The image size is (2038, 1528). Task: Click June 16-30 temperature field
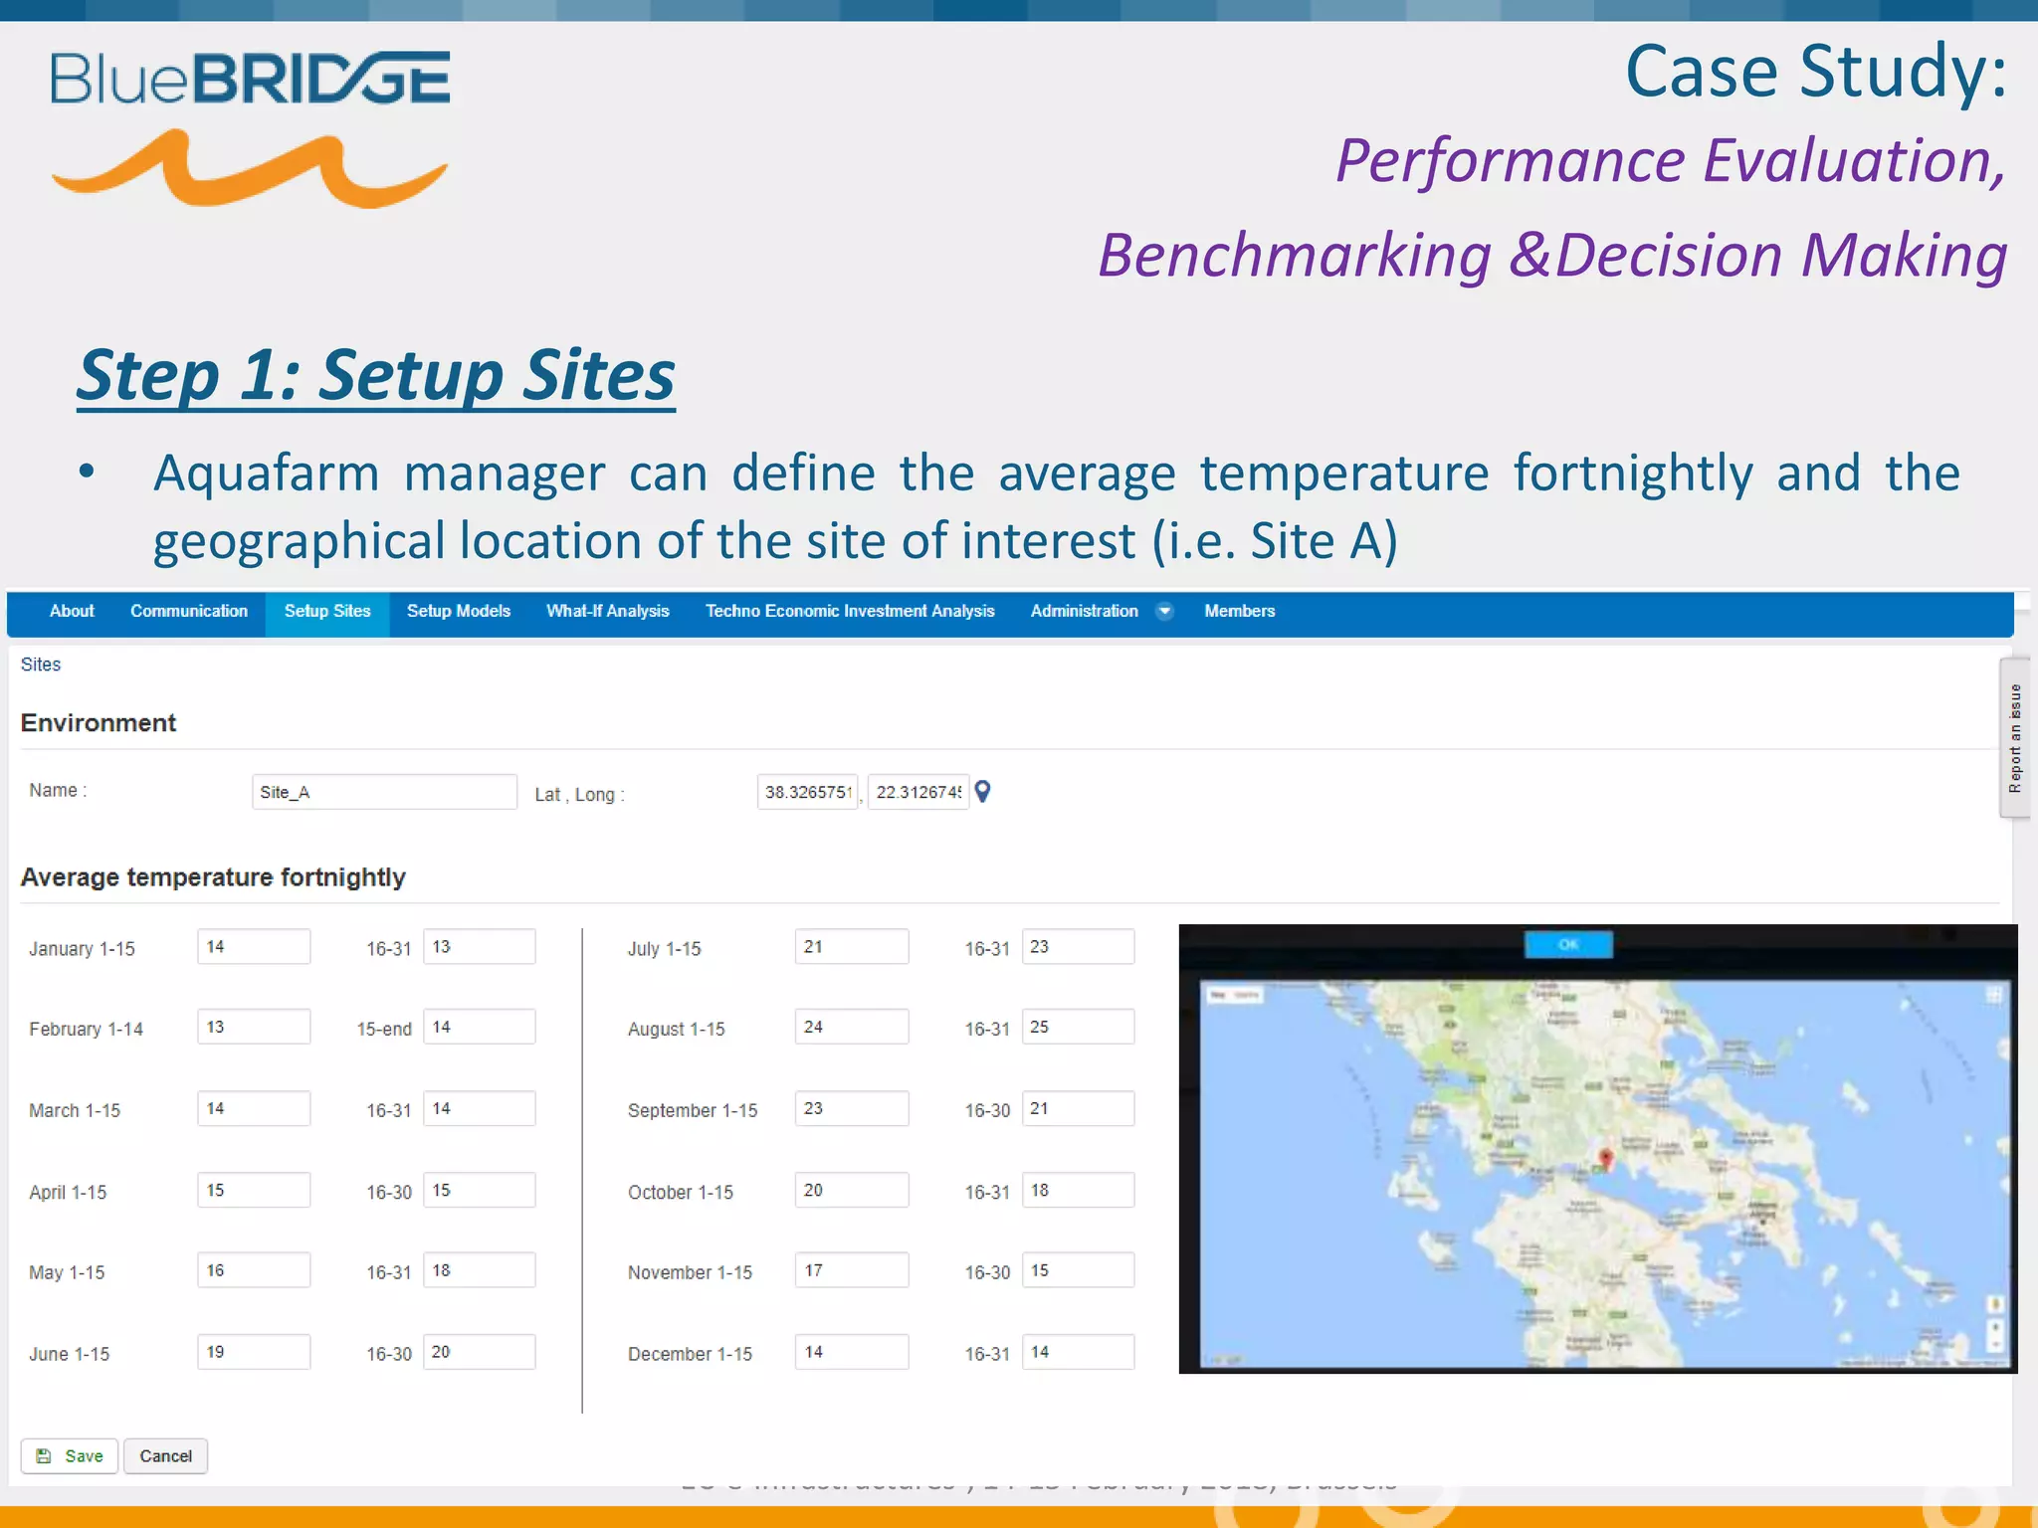480,1352
